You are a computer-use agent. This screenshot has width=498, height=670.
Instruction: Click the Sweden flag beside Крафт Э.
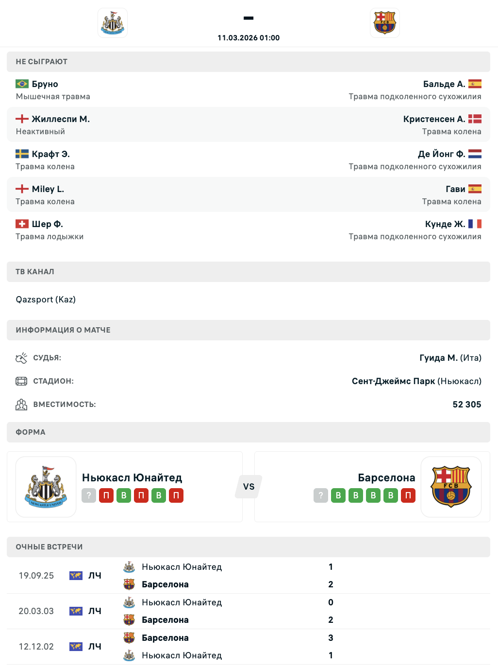(22, 154)
